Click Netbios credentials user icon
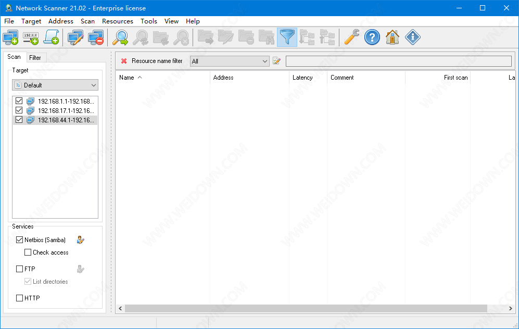The width and height of the screenshot is (519, 329). pyautogui.click(x=81, y=239)
